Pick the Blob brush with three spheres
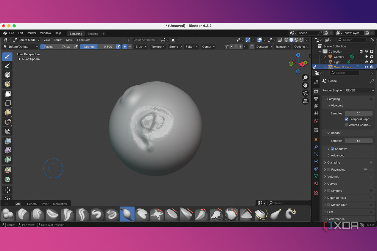This screenshot has height=251, width=377. (7, 214)
